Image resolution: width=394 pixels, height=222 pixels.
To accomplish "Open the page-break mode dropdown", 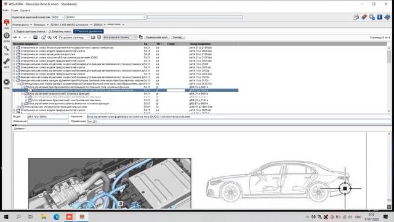I will [135, 37].
